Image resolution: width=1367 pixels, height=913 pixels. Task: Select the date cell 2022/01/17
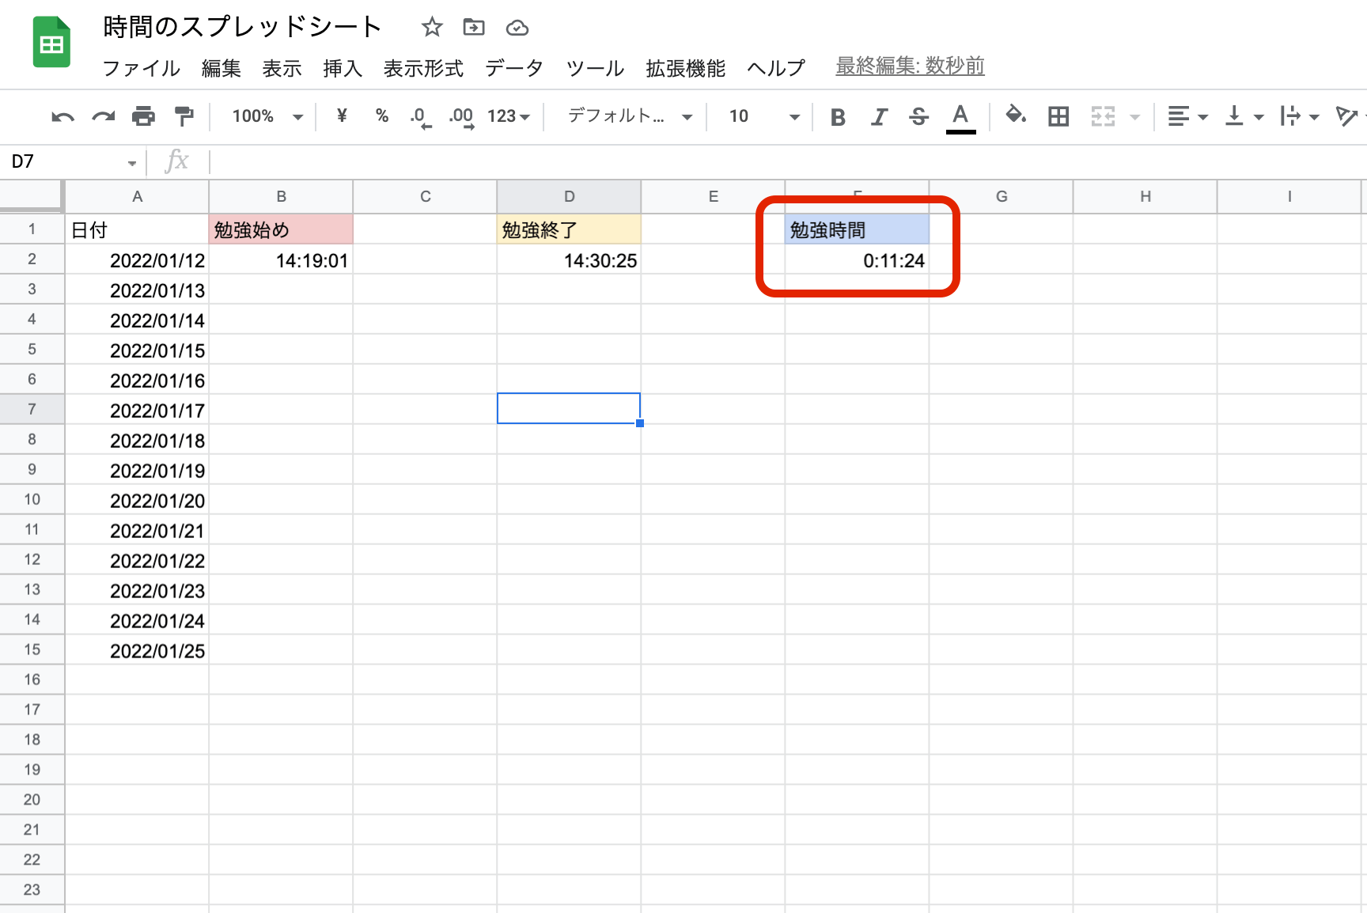point(137,410)
